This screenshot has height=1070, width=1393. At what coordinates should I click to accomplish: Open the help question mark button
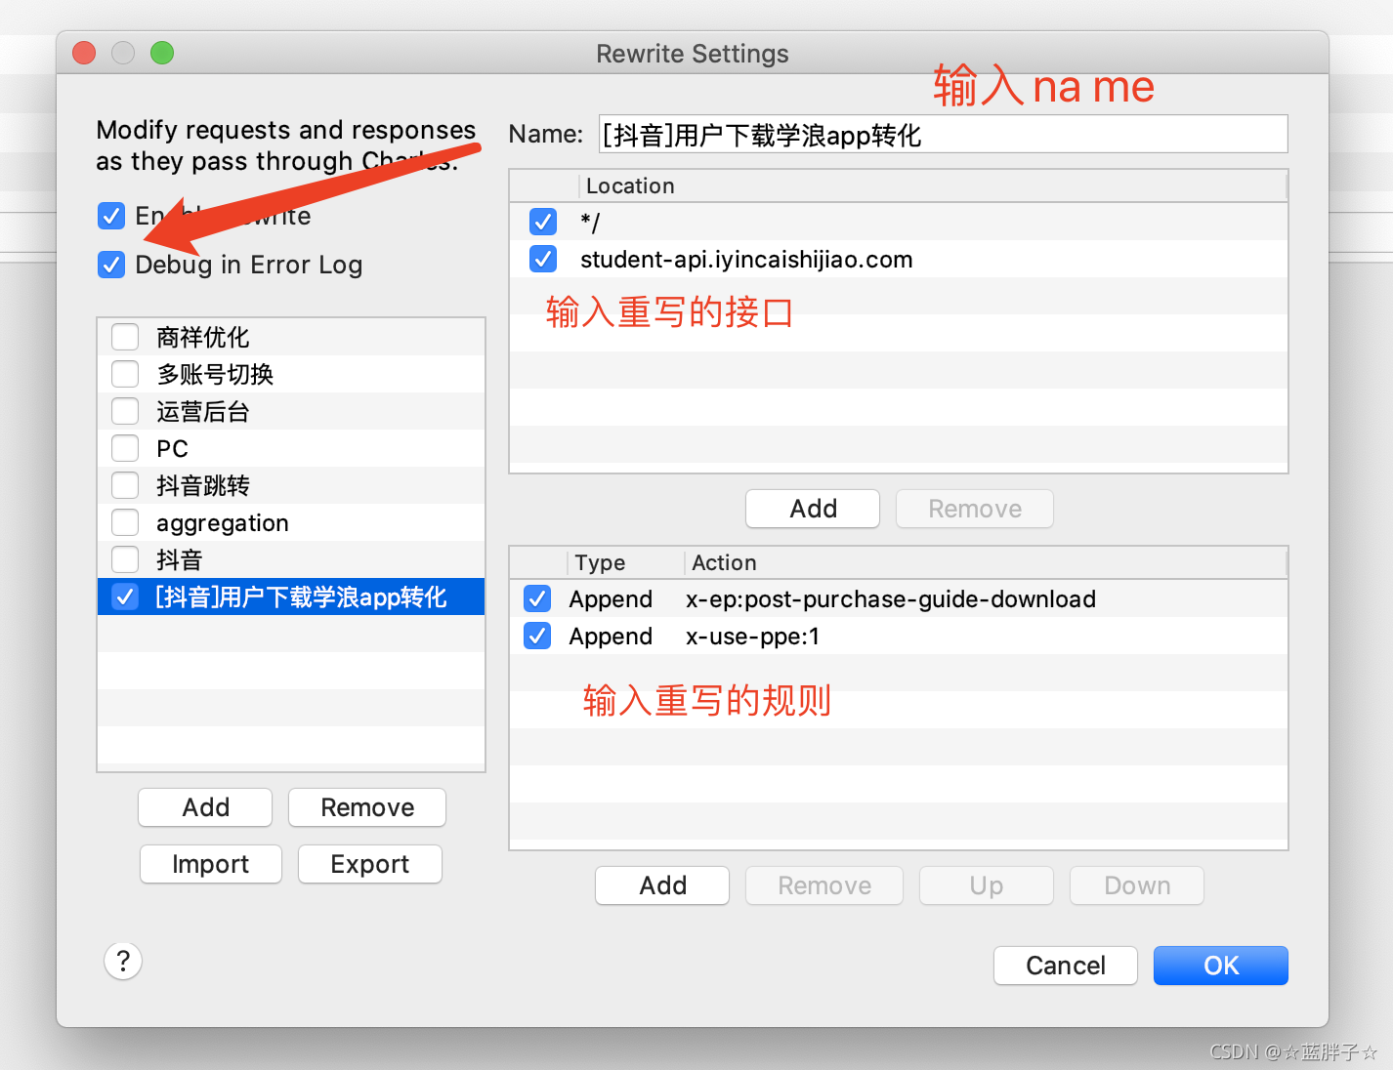(x=123, y=962)
